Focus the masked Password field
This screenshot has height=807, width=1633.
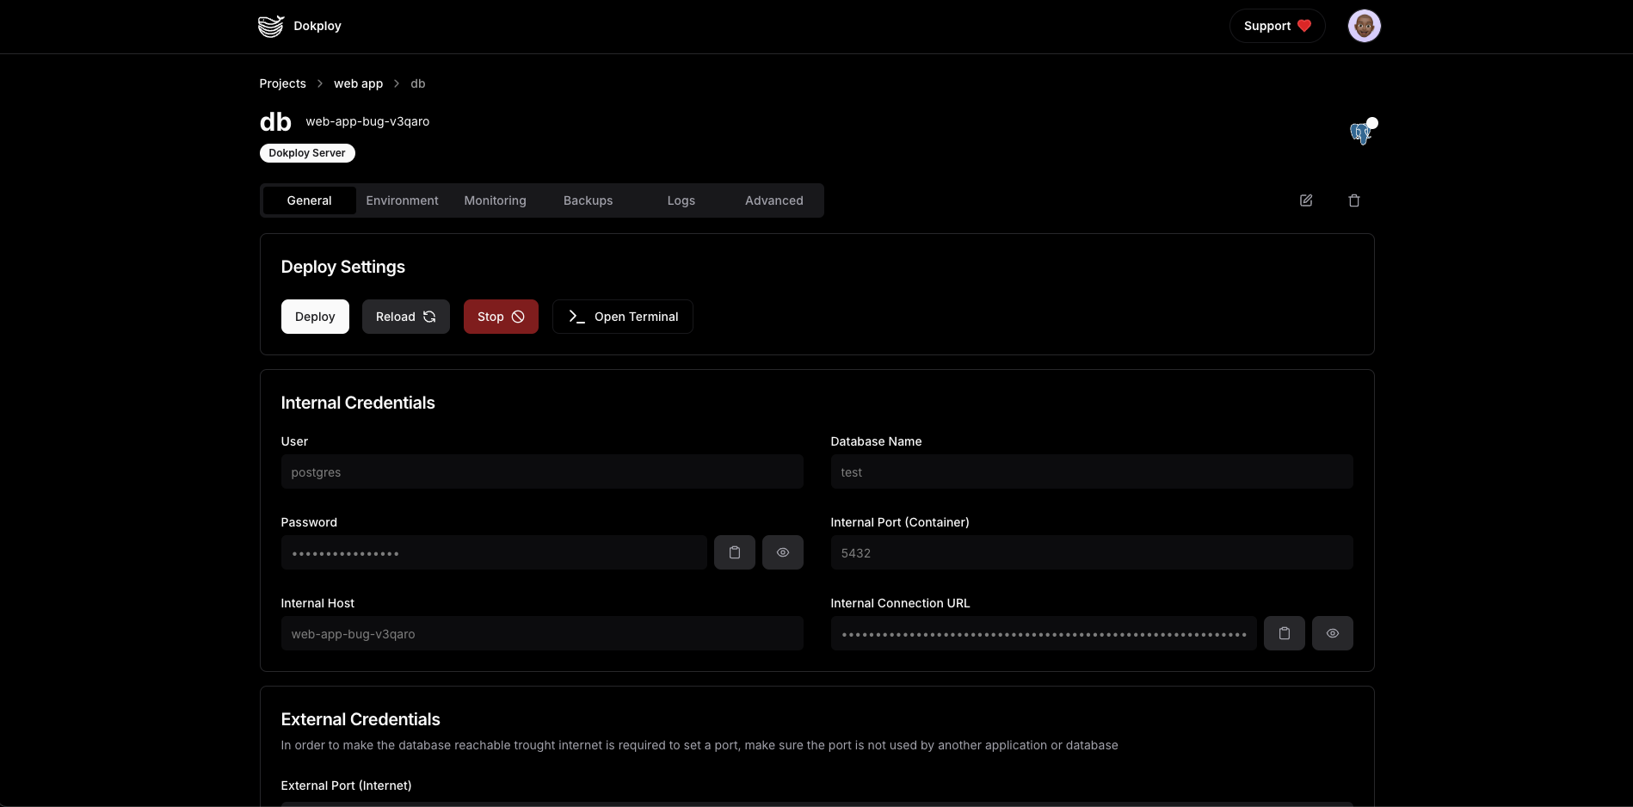click(x=494, y=552)
